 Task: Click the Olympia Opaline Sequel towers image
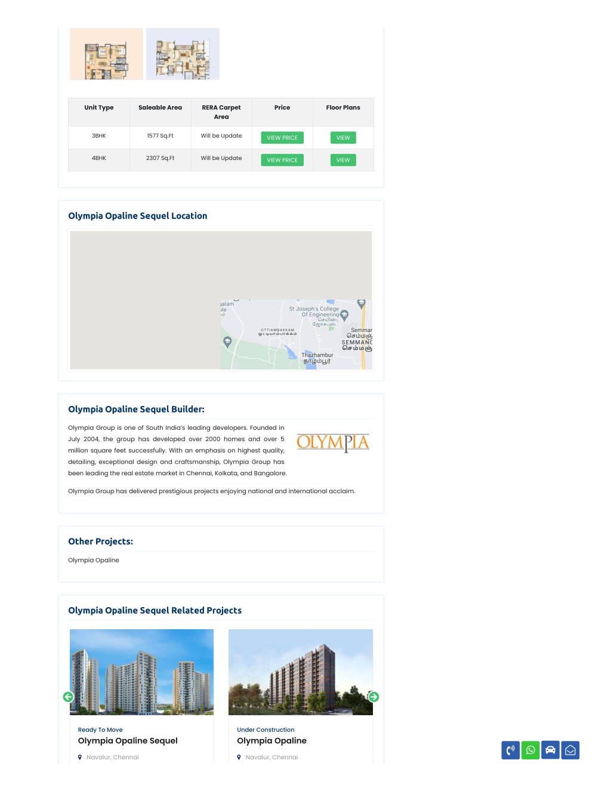coord(141,672)
